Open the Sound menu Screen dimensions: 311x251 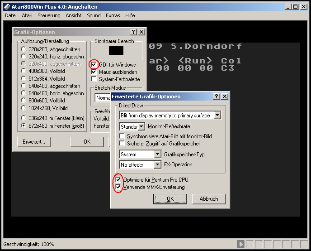click(94, 15)
